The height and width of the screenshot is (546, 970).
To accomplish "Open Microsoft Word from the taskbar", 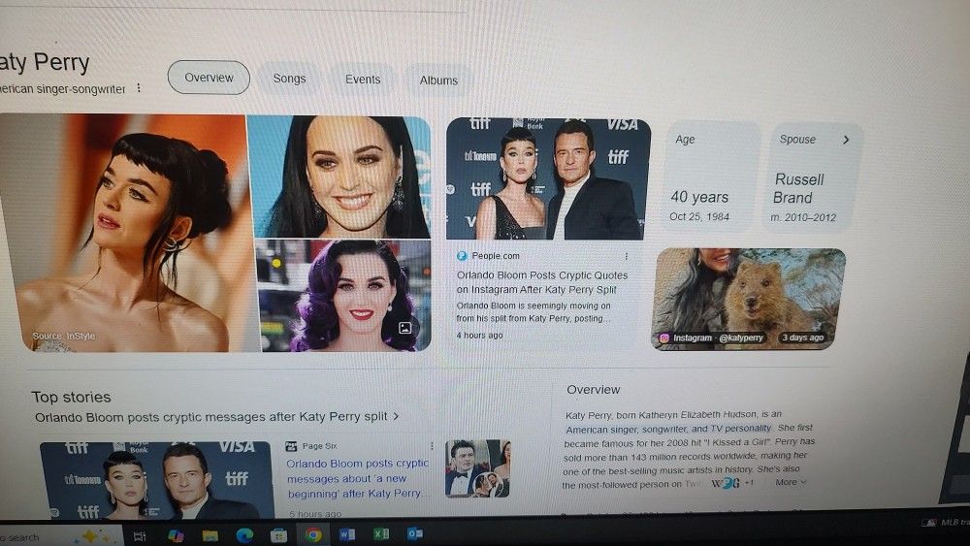I will 347,533.
